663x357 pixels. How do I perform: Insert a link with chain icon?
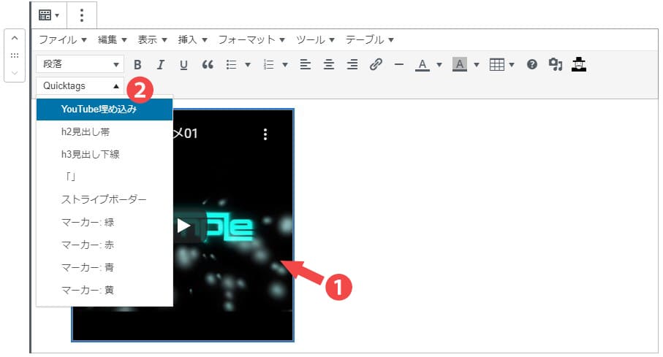376,64
